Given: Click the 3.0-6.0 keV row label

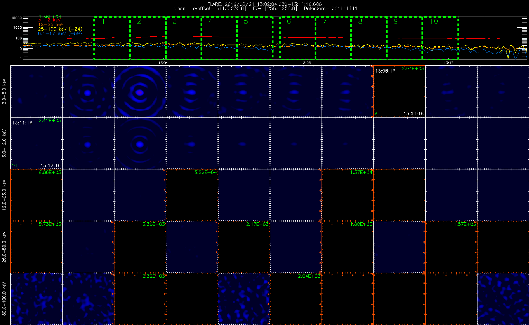Looking at the screenshot, I should tap(4, 91).
